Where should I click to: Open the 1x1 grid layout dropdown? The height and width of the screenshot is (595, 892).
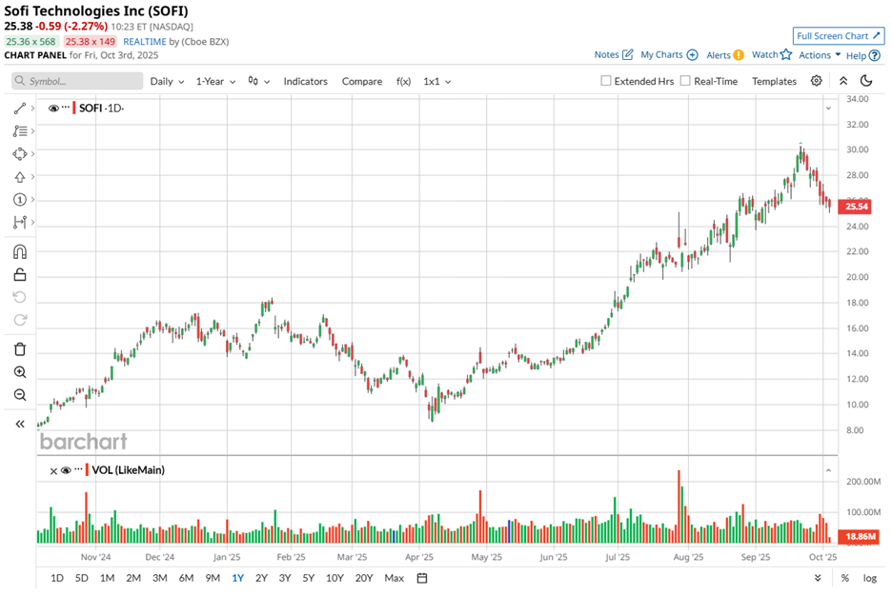(436, 81)
